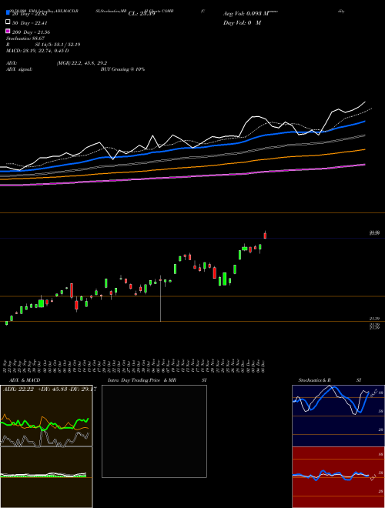Select the '50 Day - 22.41' legend text
Image resolution: width=385 pixels, height=508 pixels.
[x=29, y=23]
